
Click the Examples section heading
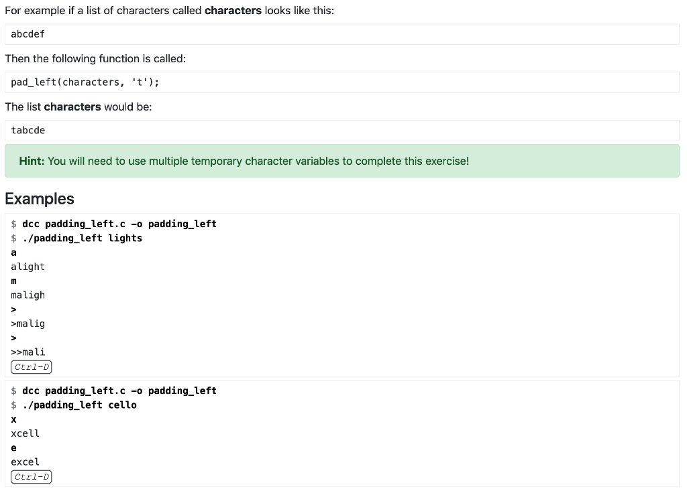click(x=39, y=198)
